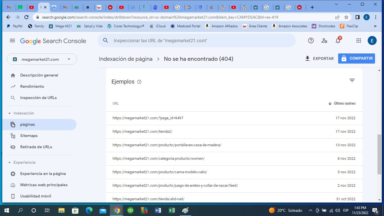Open users and permissions settings icon
384x216 pixels.
coord(324,40)
